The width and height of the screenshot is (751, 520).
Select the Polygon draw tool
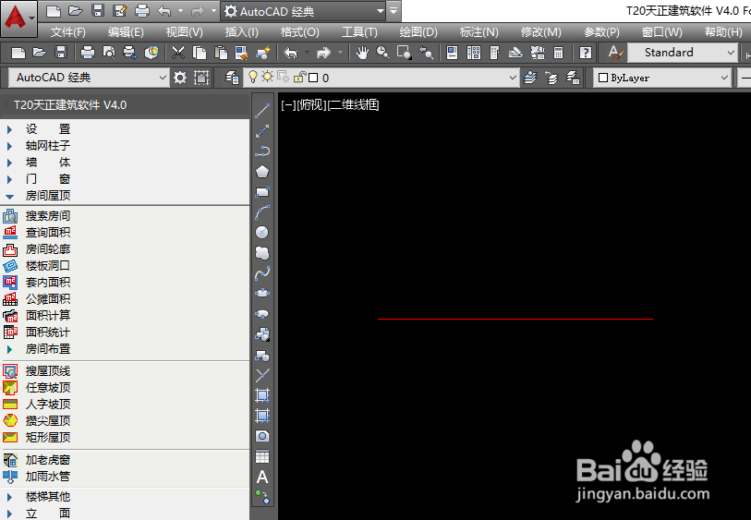(x=262, y=172)
